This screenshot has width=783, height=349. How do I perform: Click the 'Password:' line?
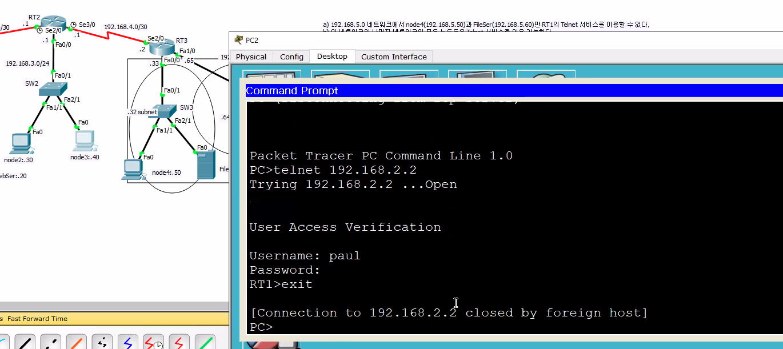tap(285, 270)
